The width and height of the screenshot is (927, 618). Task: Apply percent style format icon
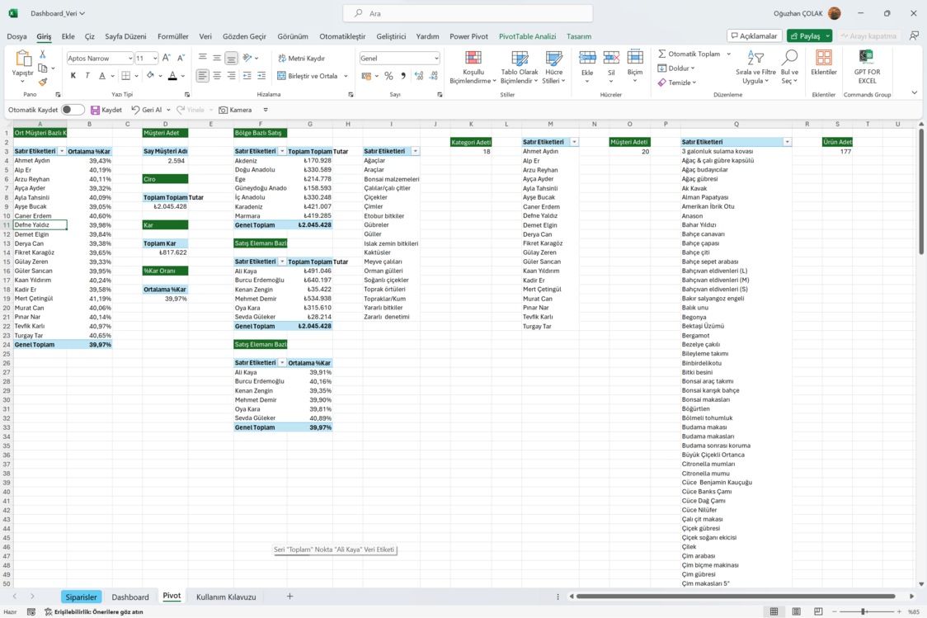[388, 76]
